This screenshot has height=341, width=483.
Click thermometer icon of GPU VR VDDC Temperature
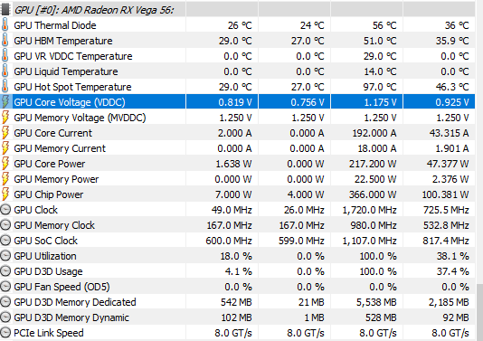tap(5, 56)
